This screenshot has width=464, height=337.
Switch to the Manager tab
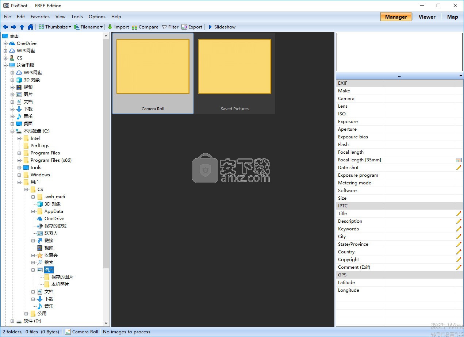pyautogui.click(x=396, y=17)
